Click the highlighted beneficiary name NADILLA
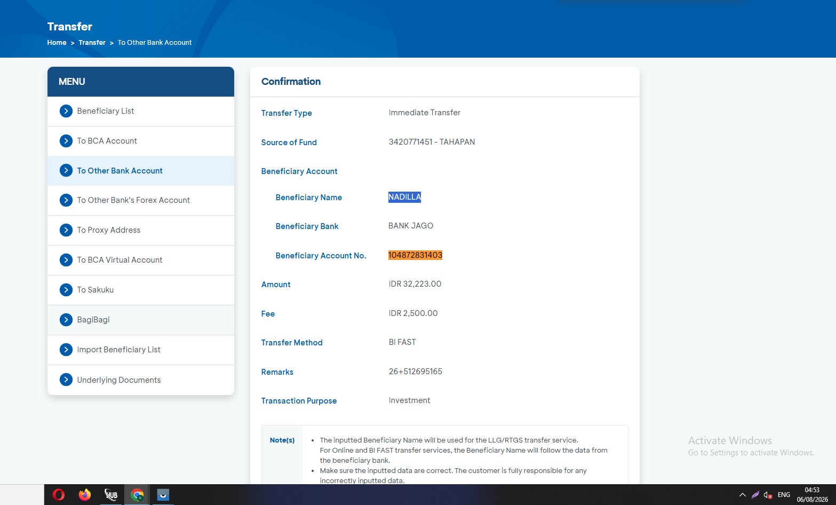 point(404,197)
